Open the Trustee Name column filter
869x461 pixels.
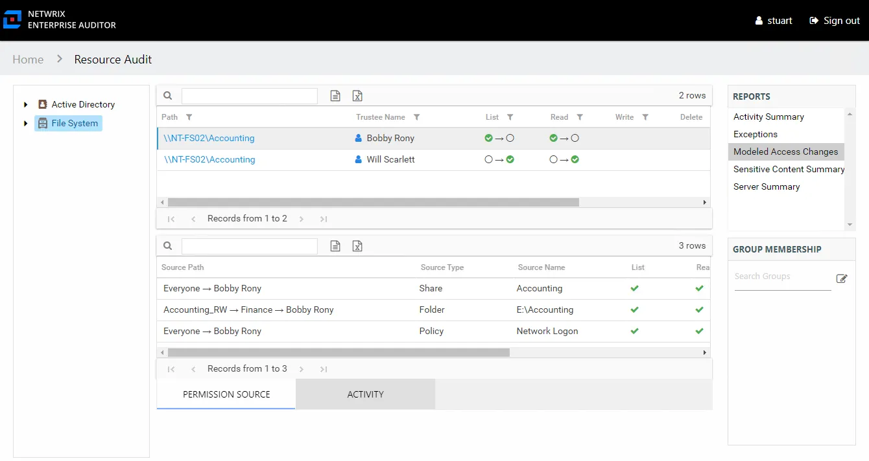click(x=417, y=117)
